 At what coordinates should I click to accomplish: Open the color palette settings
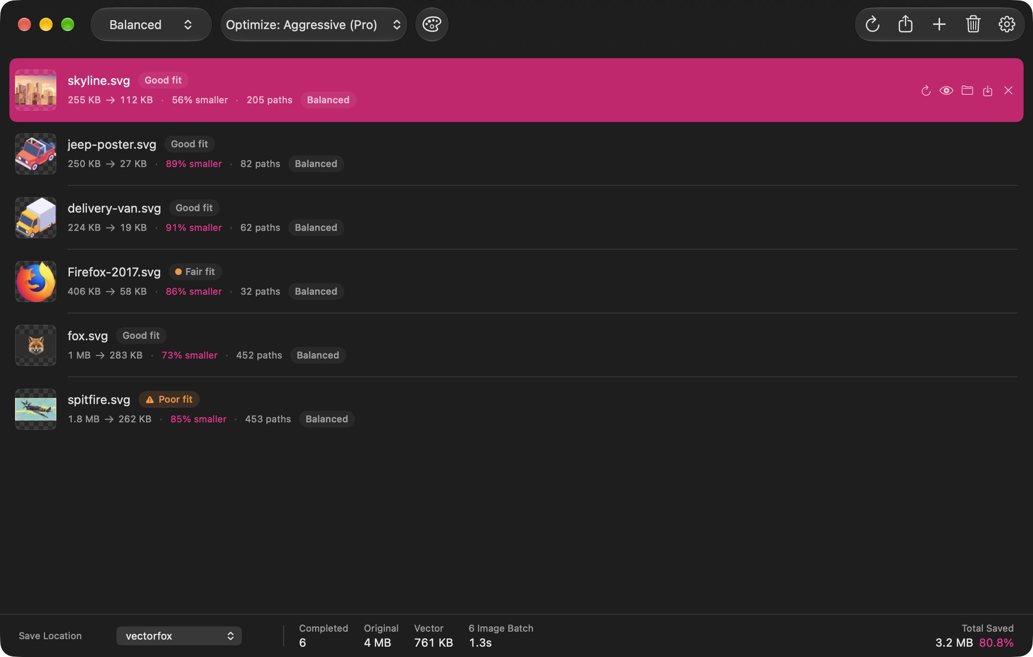(x=432, y=24)
